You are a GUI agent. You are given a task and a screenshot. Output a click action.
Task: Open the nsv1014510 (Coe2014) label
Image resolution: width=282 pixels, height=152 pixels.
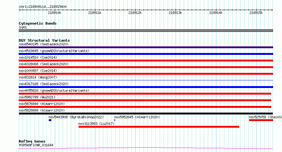point(38,57)
